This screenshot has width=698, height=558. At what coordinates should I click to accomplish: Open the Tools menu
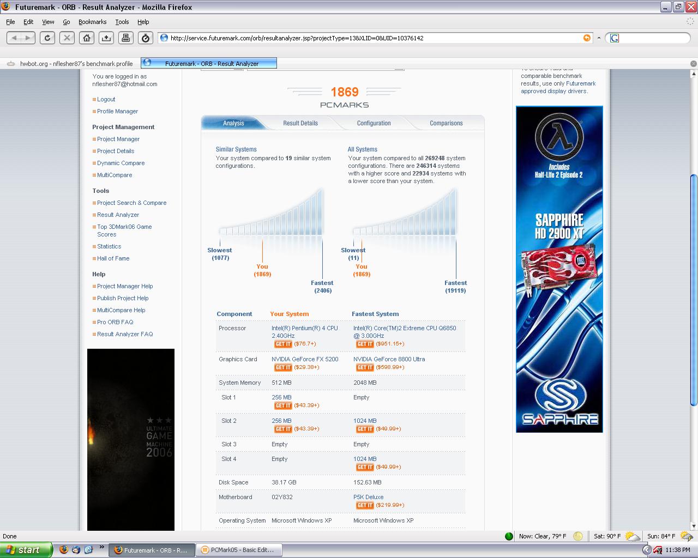[x=122, y=22]
